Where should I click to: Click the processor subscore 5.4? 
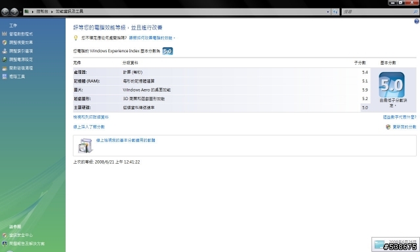pos(365,72)
